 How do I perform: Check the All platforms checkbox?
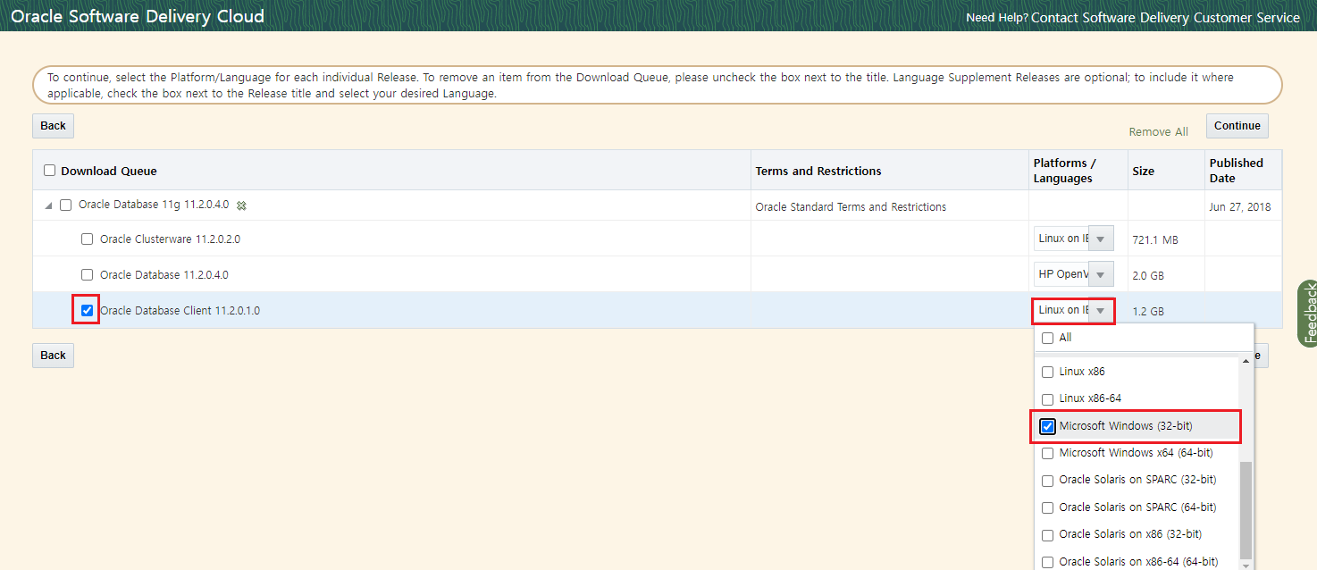pos(1047,338)
